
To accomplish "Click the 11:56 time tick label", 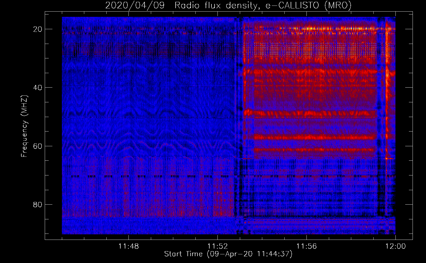I will pyautogui.click(x=306, y=246).
